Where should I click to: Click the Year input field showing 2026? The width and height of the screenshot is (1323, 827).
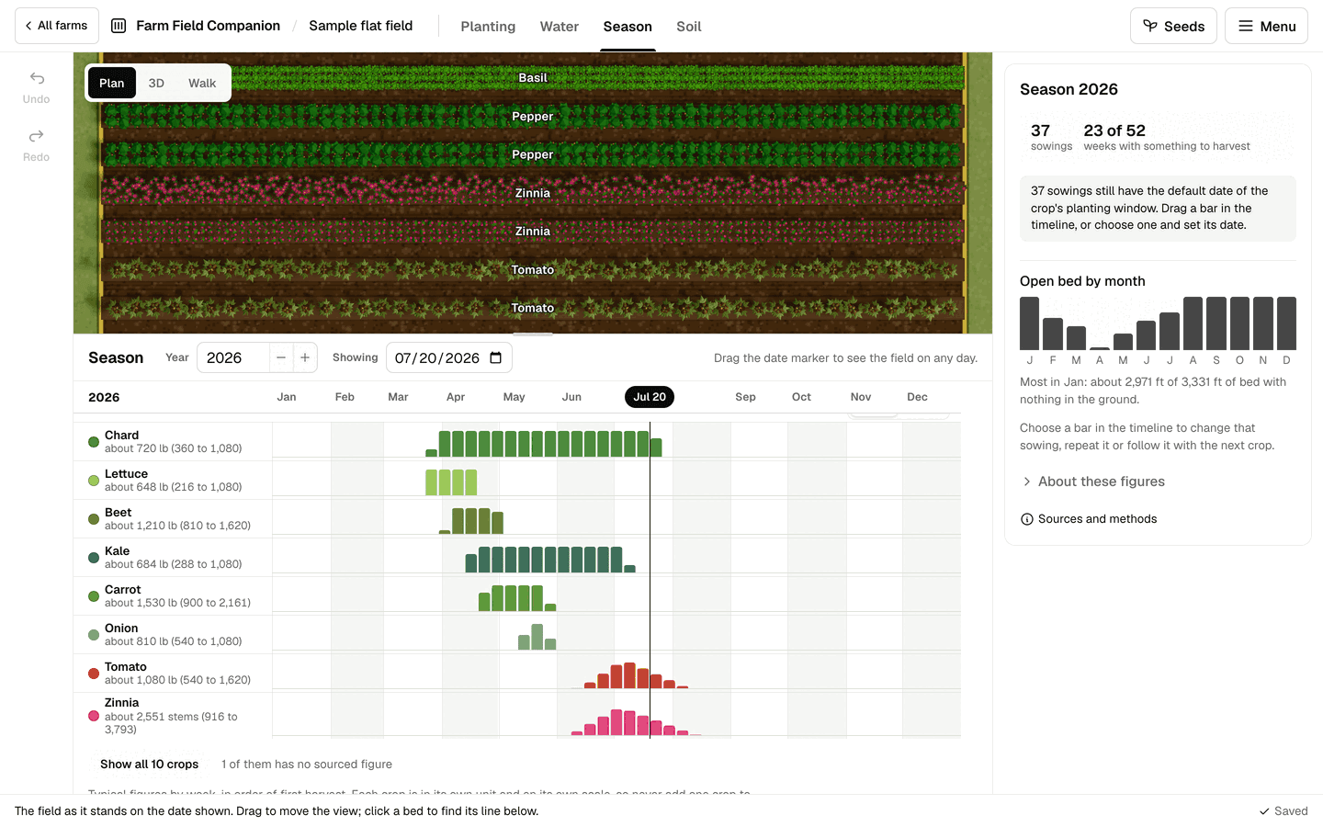click(233, 357)
